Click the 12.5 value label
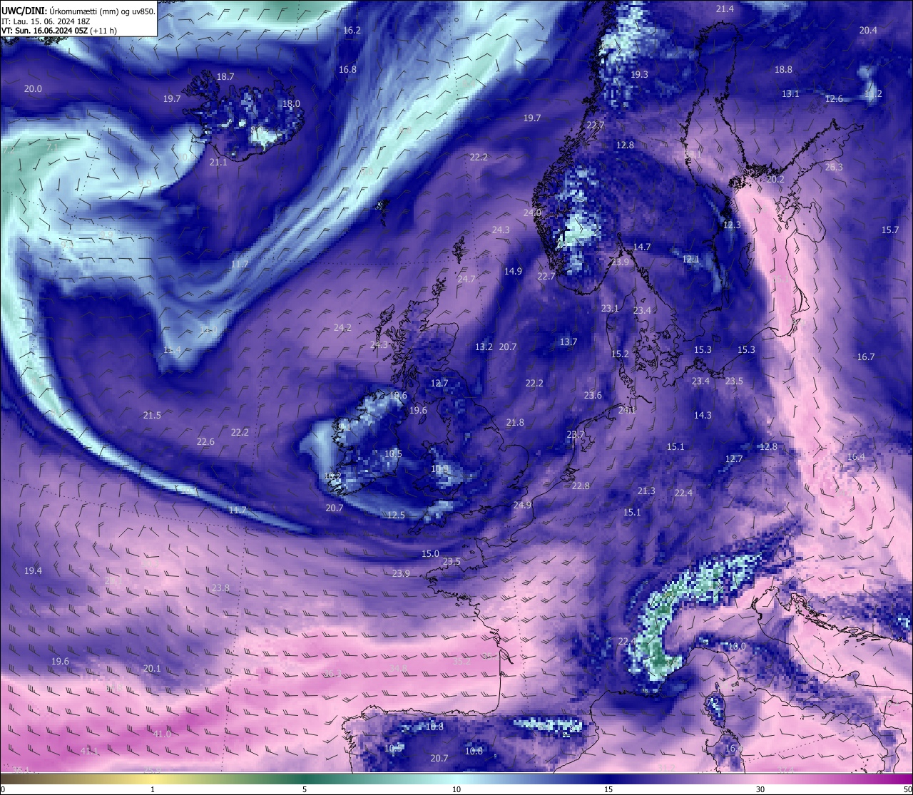 (x=396, y=516)
